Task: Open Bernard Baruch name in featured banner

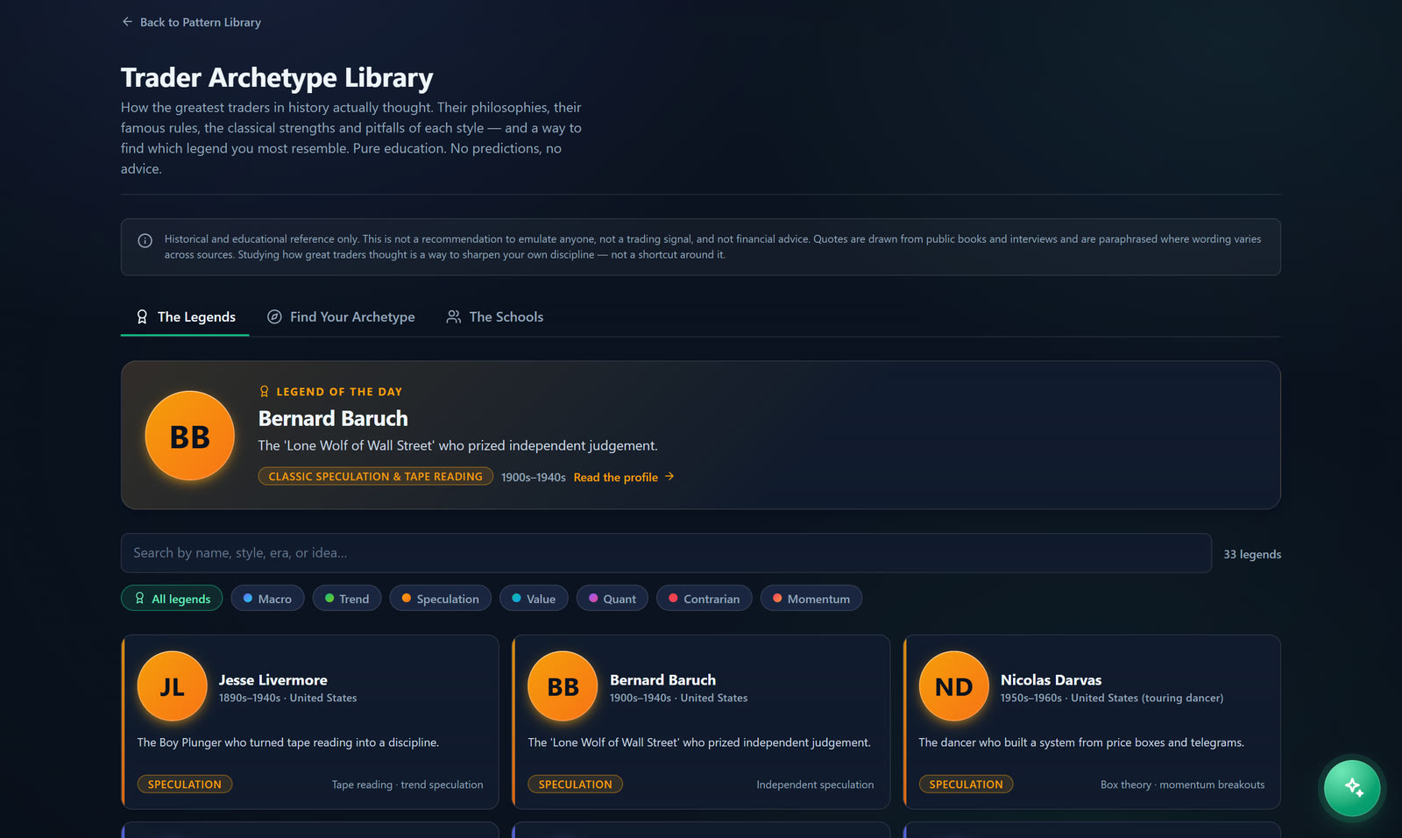Action: click(x=333, y=418)
